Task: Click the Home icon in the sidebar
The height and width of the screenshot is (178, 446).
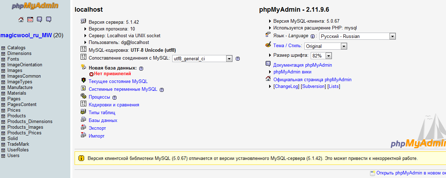Action: coord(21,20)
